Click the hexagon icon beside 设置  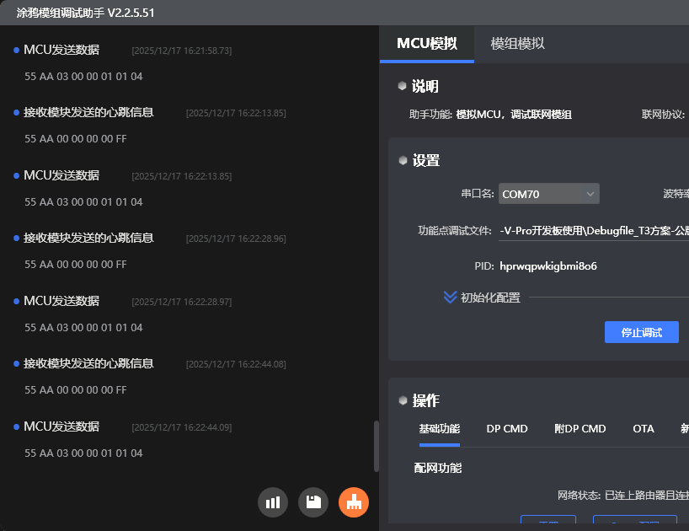pyautogui.click(x=403, y=159)
